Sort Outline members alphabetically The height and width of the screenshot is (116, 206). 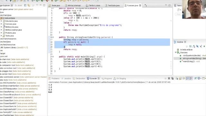[x=194, y=46]
